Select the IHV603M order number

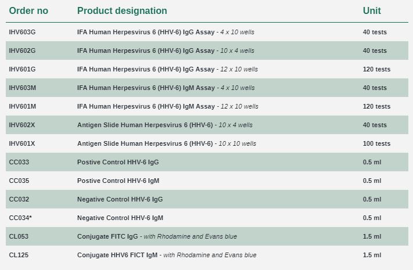coord(23,88)
